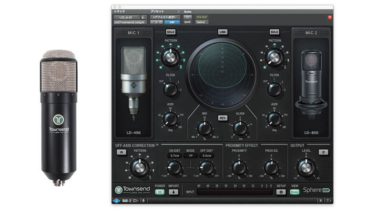
Task: Click the MODE FF value field
Action: point(191,156)
